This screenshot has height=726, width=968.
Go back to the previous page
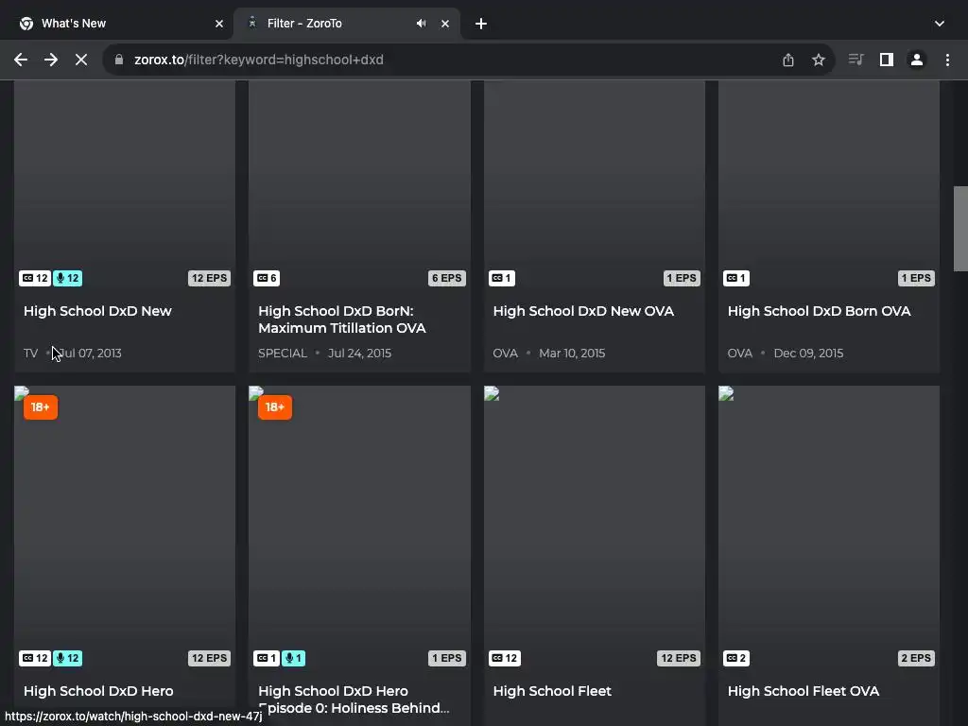[21, 60]
